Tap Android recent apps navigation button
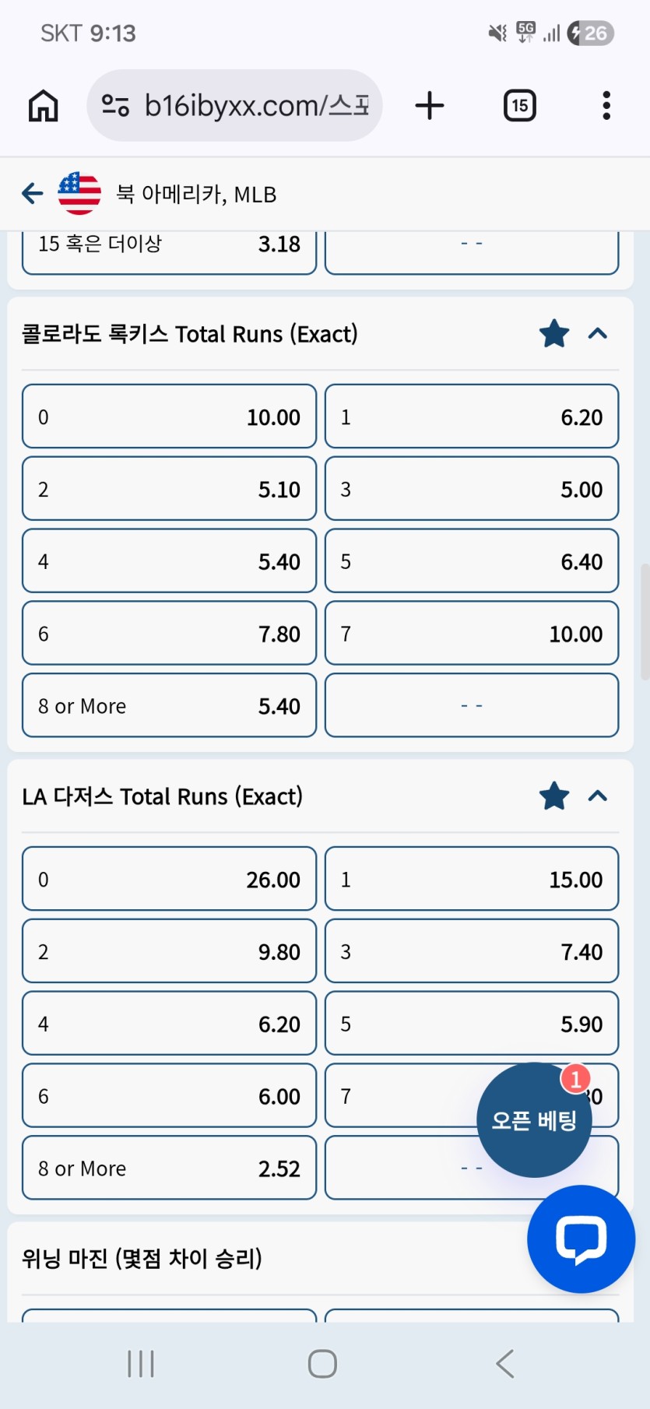 (x=141, y=1364)
